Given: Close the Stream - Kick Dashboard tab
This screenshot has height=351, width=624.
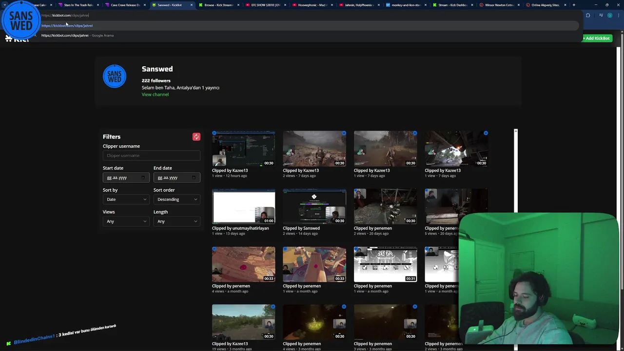Looking at the screenshot, I should 472,5.
